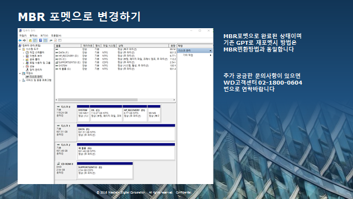This screenshot has height=199, width=353.
Task: Sort by Volume (볼륨) column header
Action: [x=68, y=46]
